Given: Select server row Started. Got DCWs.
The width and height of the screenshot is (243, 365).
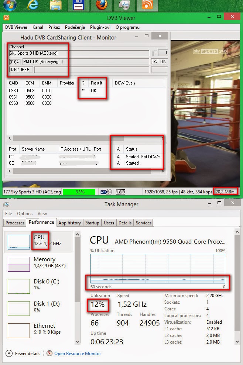Looking at the screenshot, I should (86, 156).
